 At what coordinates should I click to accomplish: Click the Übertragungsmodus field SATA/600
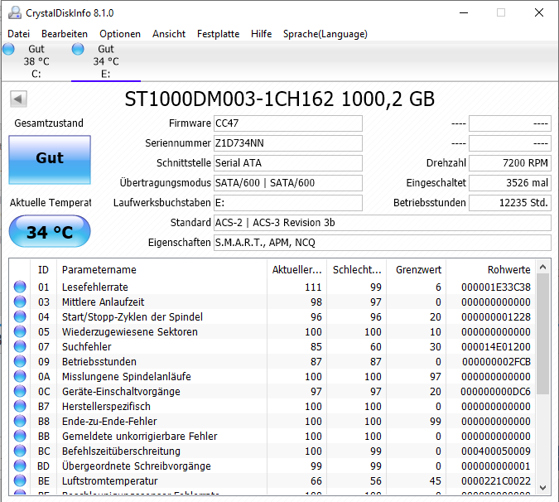click(x=288, y=183)
